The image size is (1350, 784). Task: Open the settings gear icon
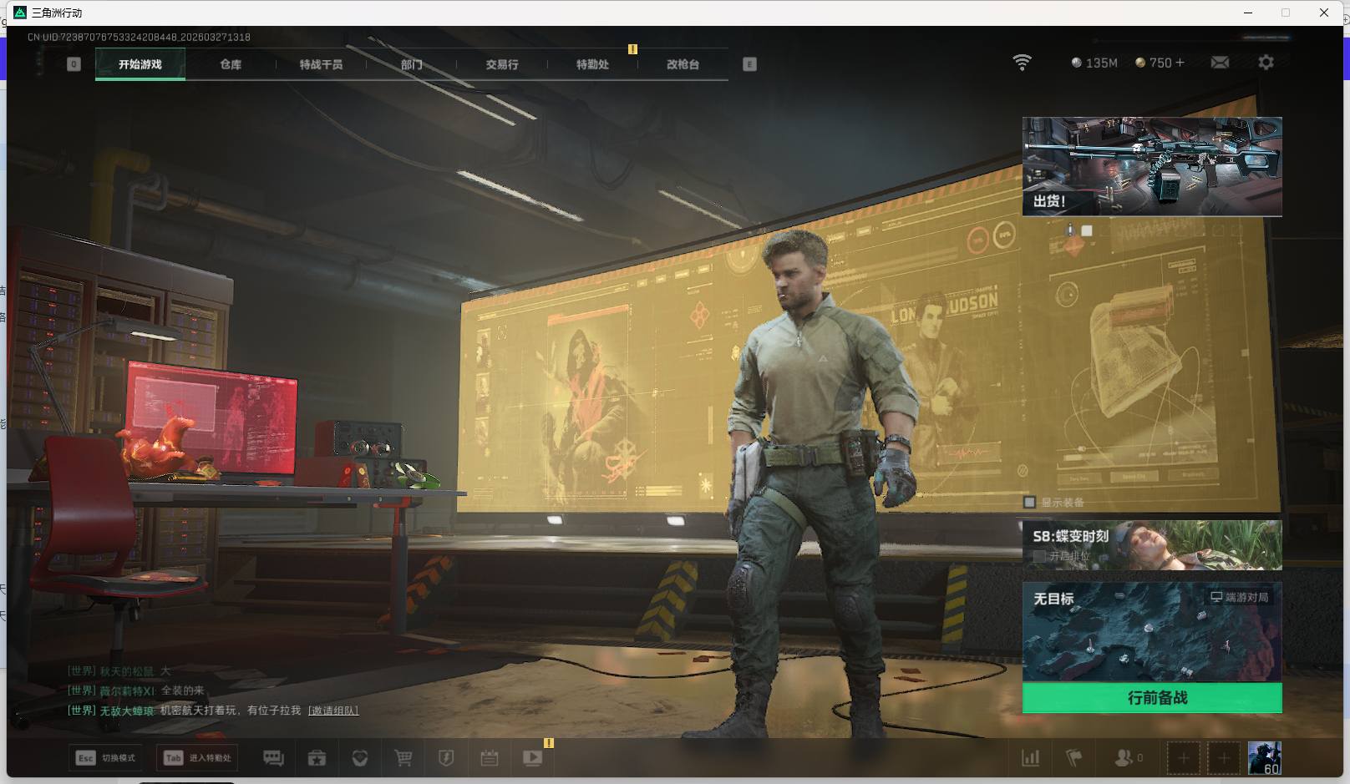click(1266, 63)
